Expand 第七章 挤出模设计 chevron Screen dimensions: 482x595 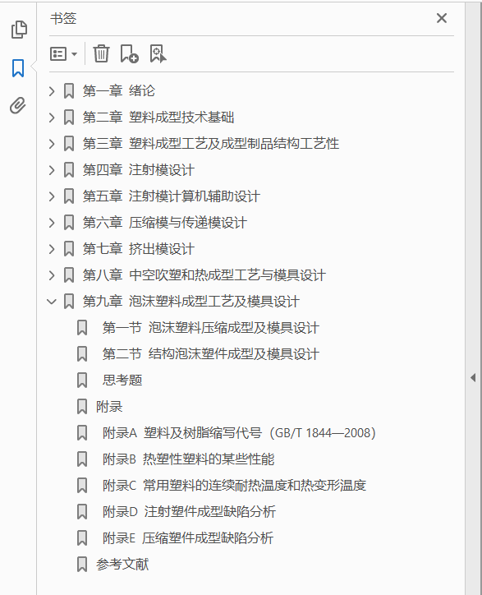click(52, 249)
